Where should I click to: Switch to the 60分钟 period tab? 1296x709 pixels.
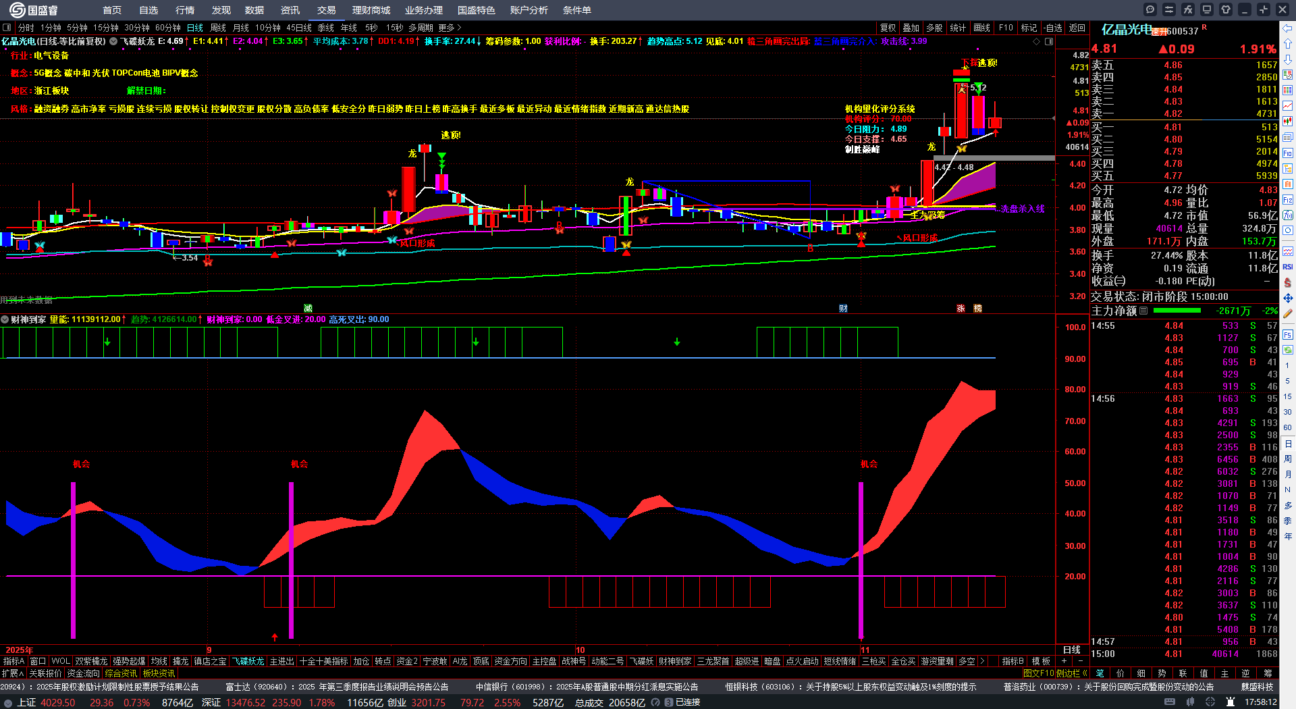168,28
